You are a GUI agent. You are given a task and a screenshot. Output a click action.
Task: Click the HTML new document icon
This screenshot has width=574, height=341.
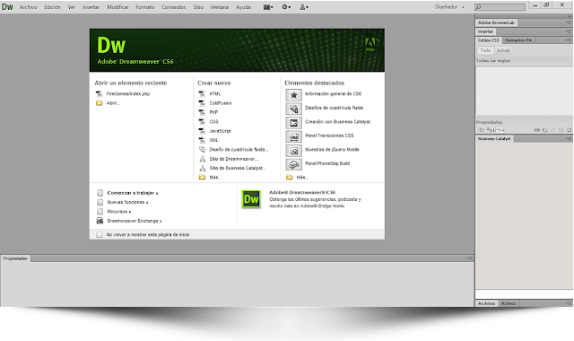(202, 93)
